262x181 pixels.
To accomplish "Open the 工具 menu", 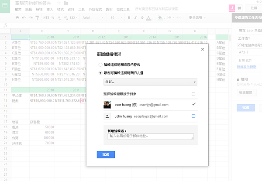I will click(x=81, y=9).
